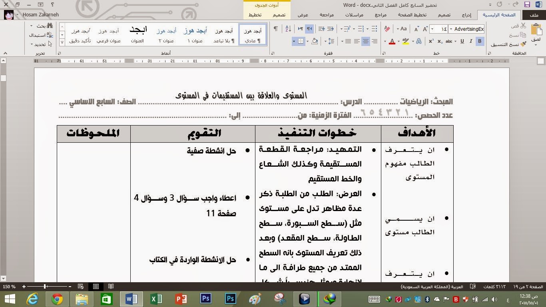Collapse the ribbon with the chevron arrow
Viewport: 546px width, 307px height.
[x=5, y=53]
